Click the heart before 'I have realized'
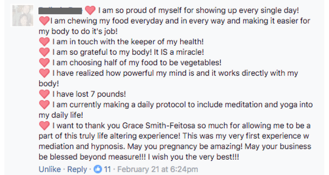 click(44, 73)
